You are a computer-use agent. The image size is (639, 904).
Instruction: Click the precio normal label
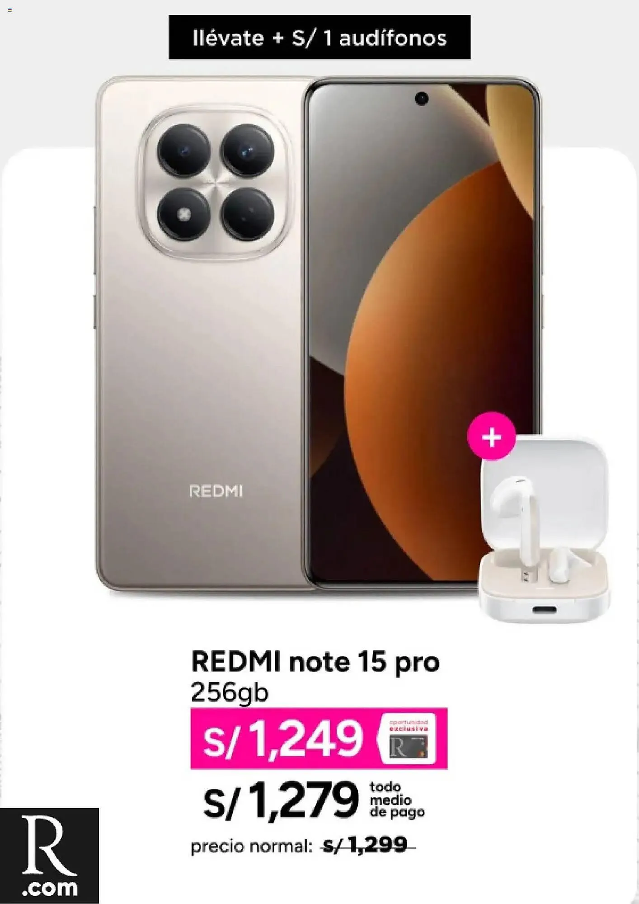[x=251, y=846]
